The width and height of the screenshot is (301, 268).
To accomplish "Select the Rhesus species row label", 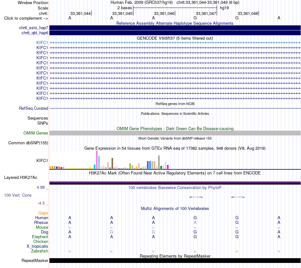I will 41,222.
